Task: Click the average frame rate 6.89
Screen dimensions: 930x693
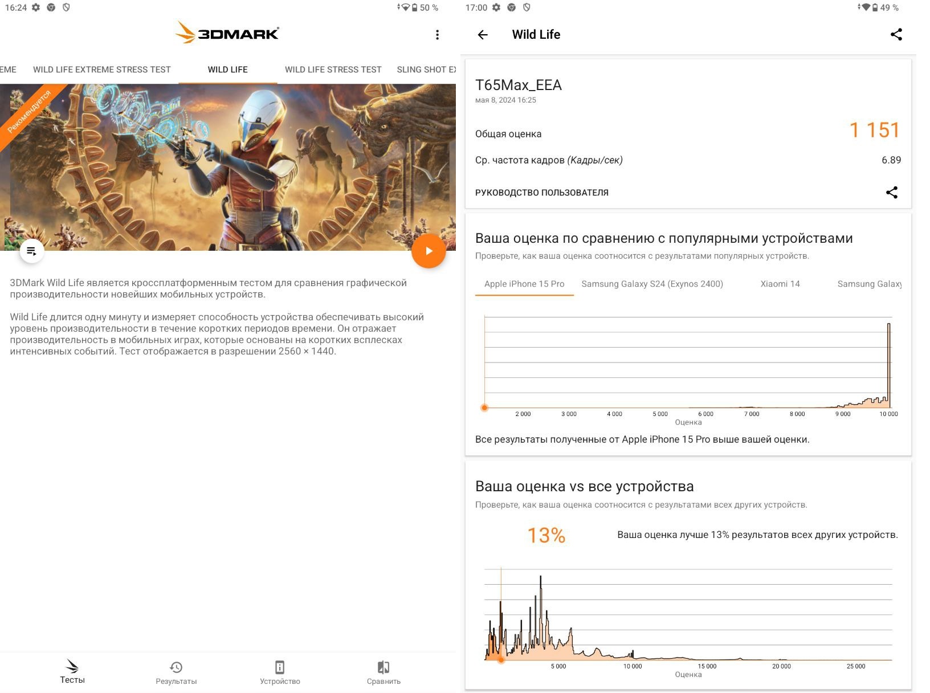Action: [x=891, y=160]
